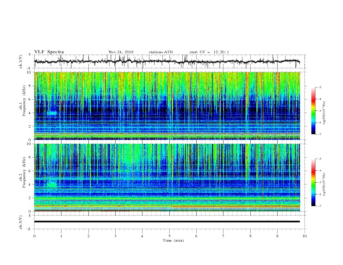Viewport: 343px width, 265px height.
Task: Click time axis tick label "5"
Action: tap(169, 236)
